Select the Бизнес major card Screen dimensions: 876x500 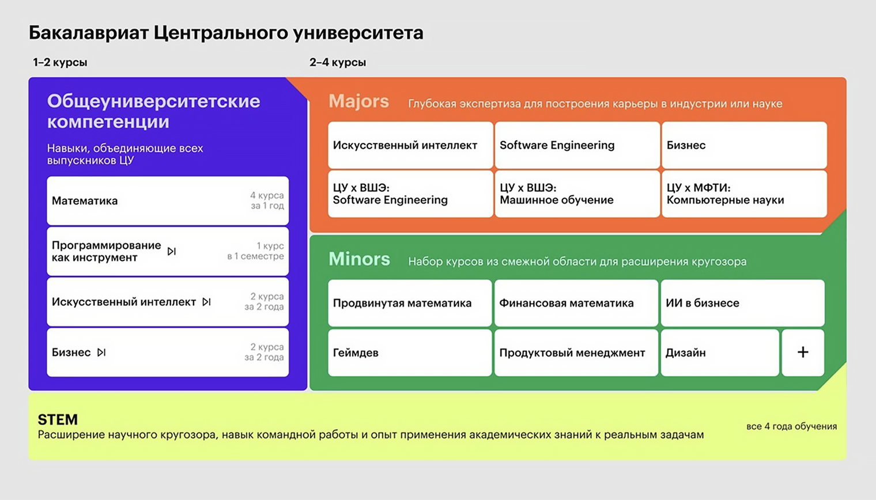point(744,145)
